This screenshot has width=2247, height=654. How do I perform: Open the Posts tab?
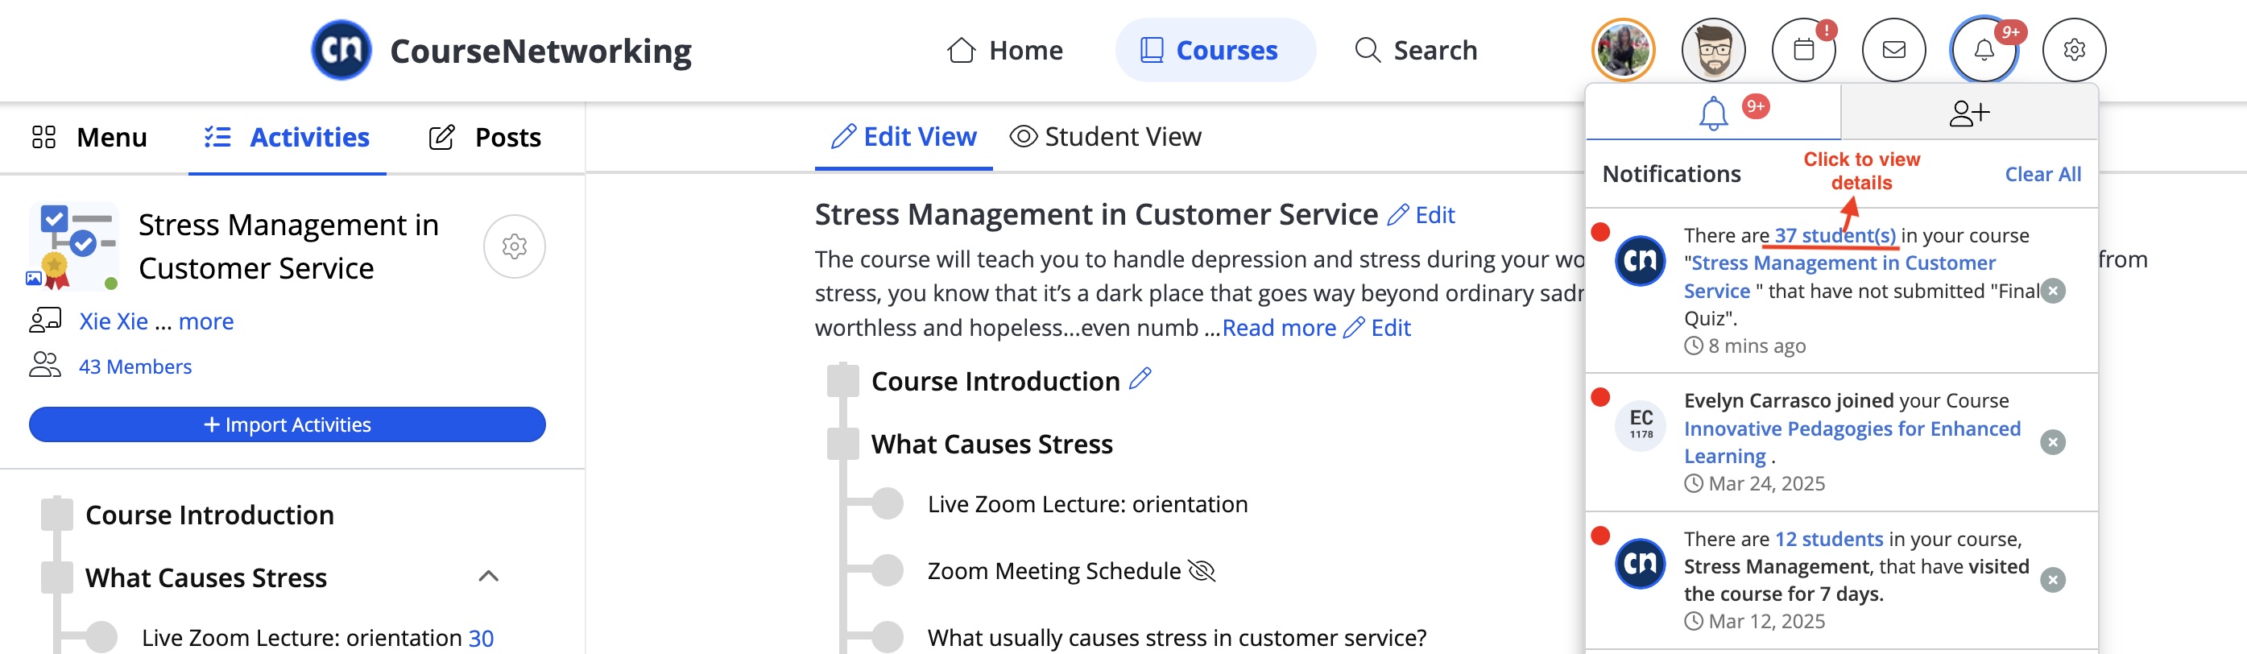click(x=485, y=137)
